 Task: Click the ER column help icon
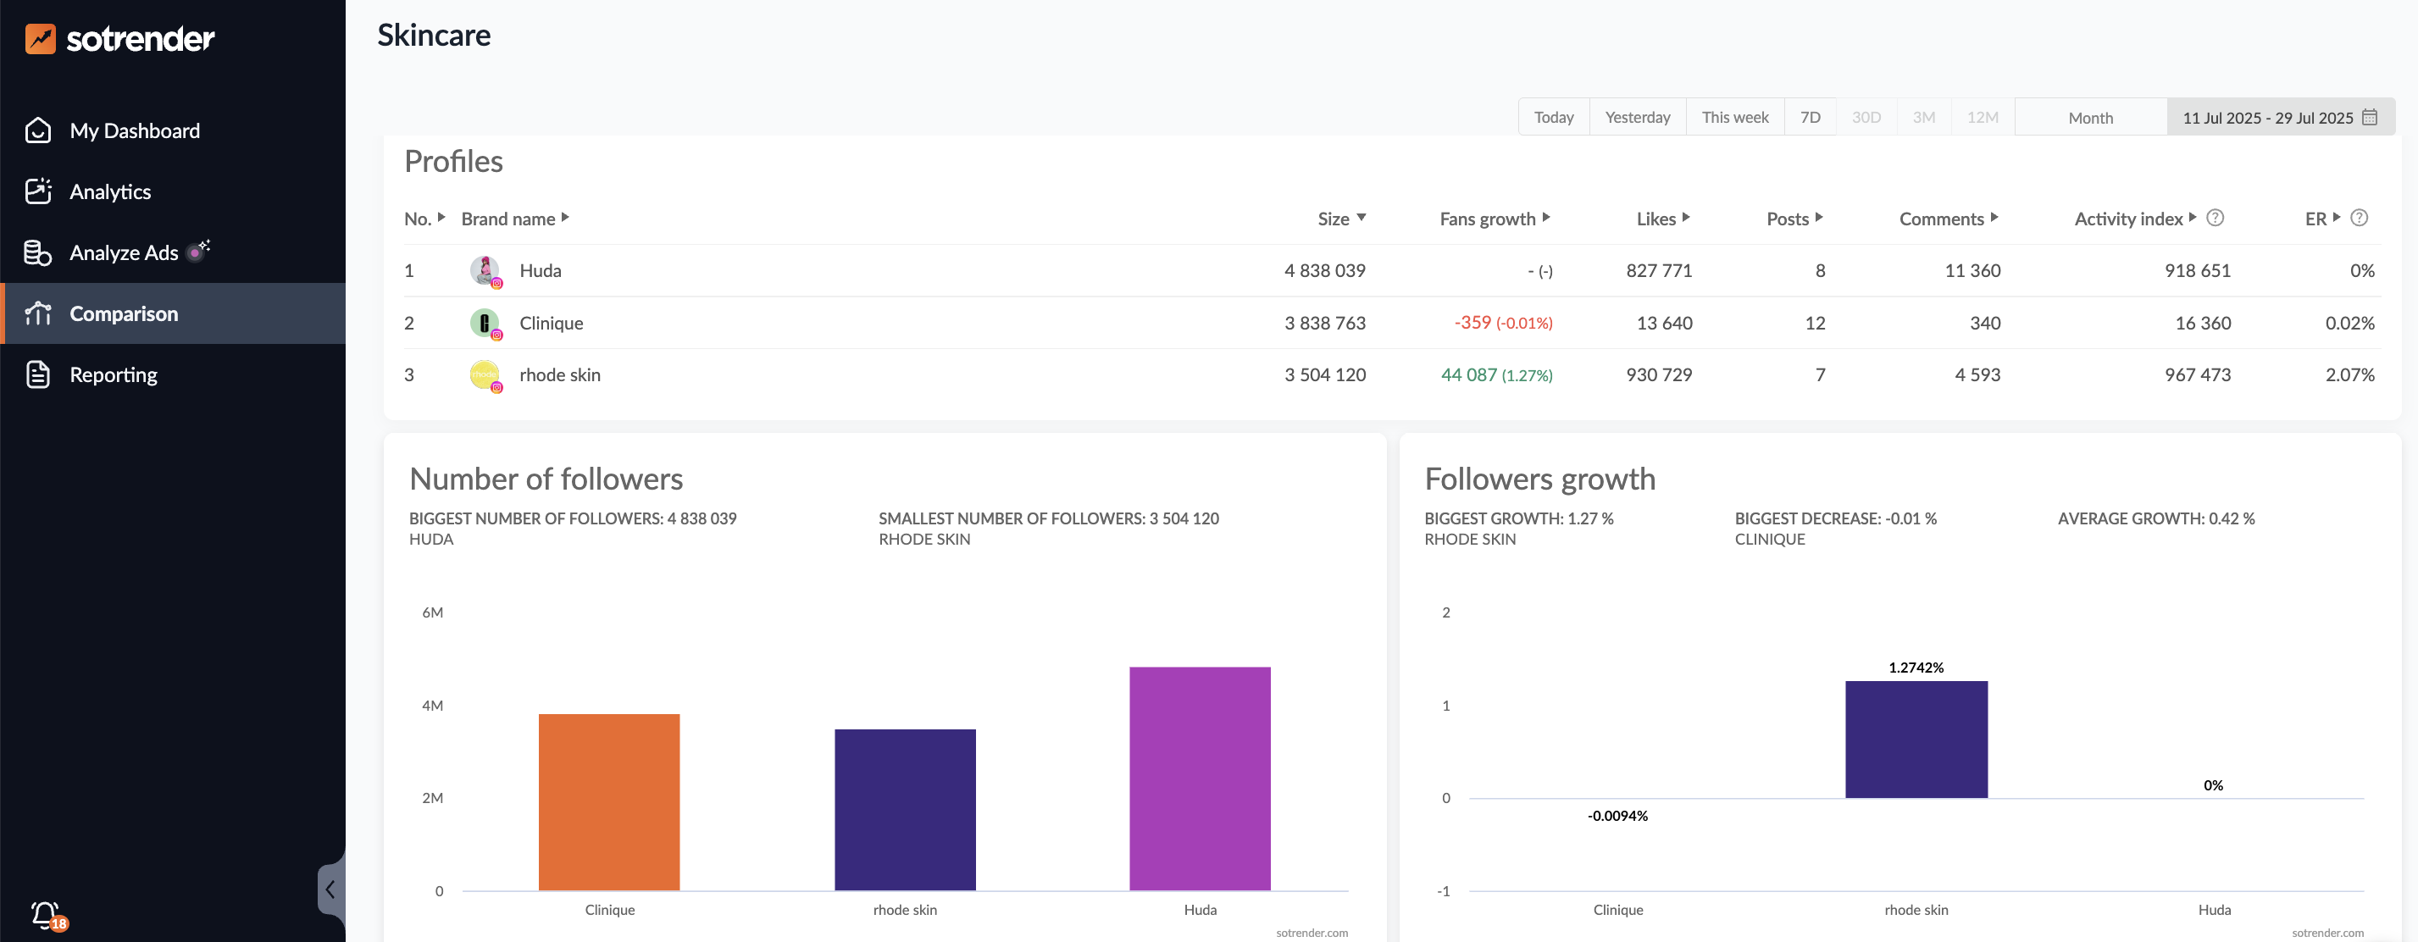2359,218
